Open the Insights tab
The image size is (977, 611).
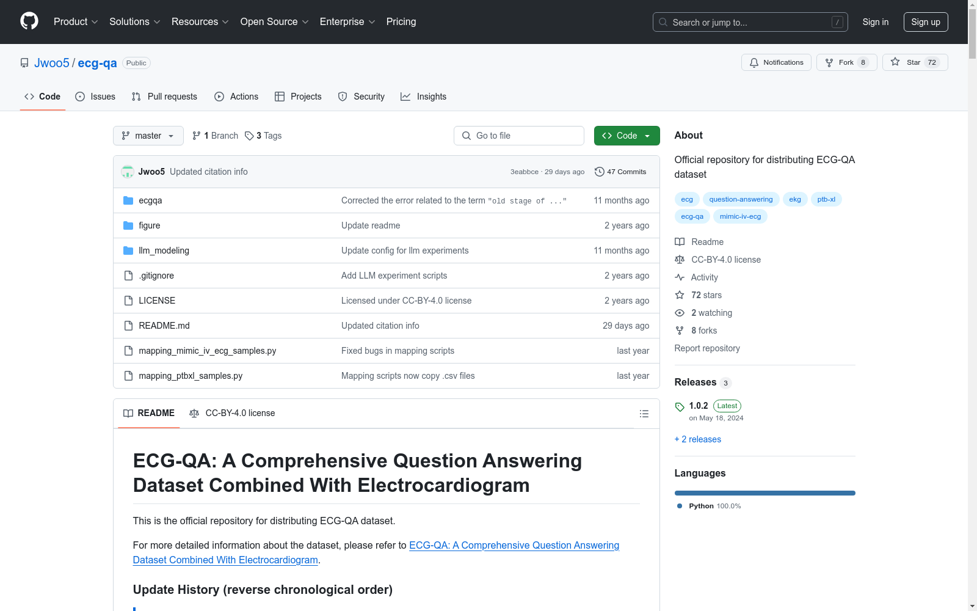pyautogui.click(x=424, y=97)
